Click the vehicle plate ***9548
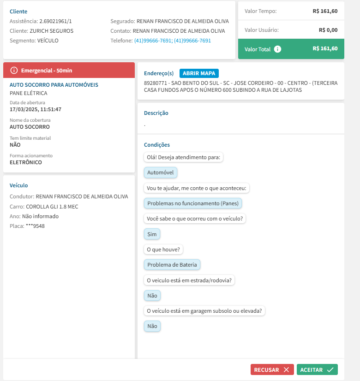The image size is (360, 381). point(35,226)
